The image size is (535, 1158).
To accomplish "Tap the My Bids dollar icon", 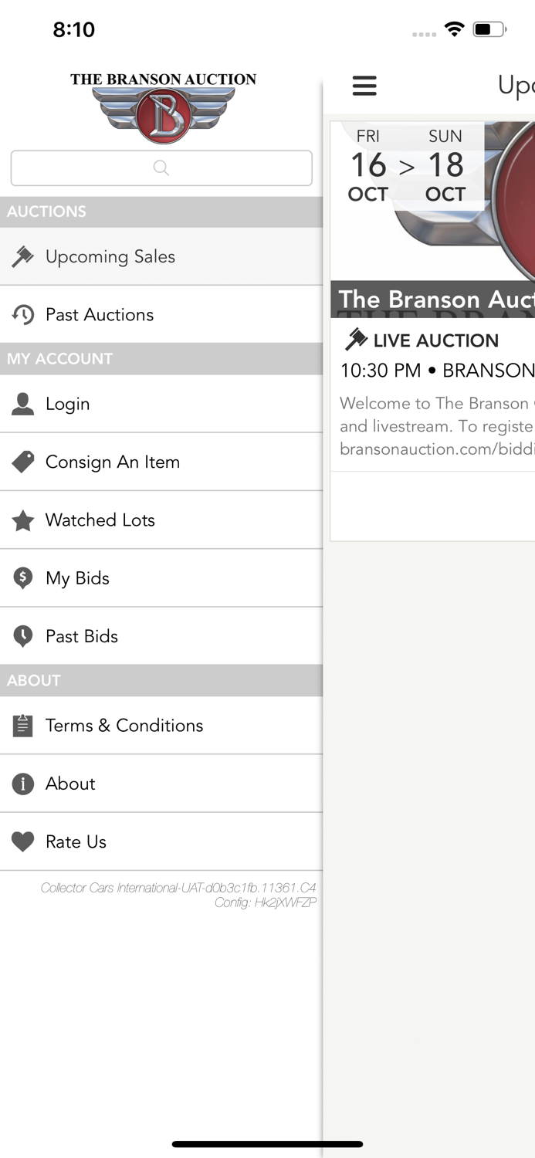I will (x=22, y=577).
